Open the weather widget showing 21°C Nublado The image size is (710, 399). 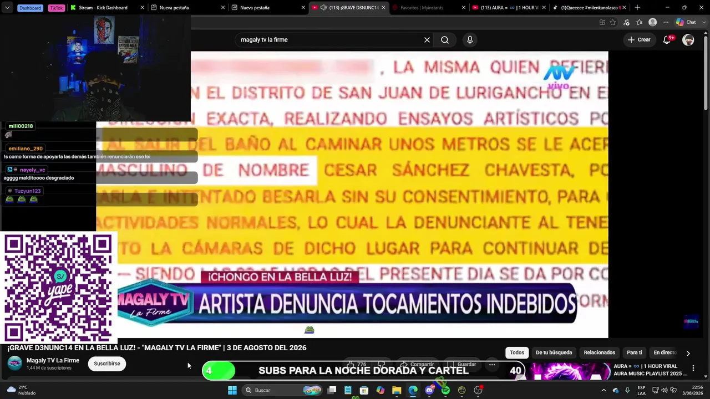click(x=21, y=390)
